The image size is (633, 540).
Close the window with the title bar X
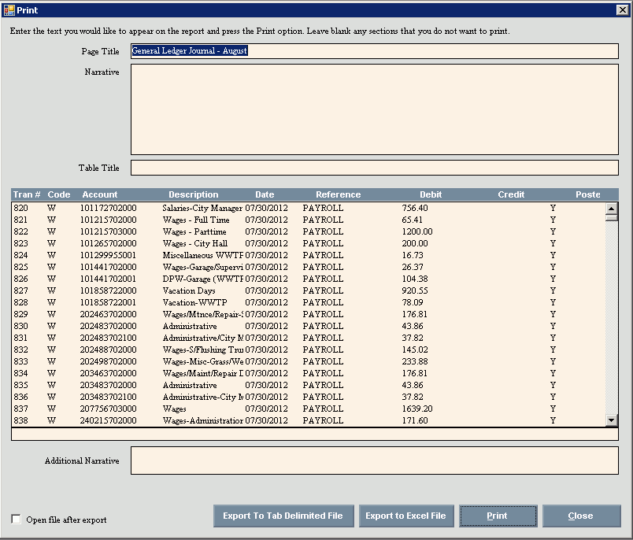point(621,10)
